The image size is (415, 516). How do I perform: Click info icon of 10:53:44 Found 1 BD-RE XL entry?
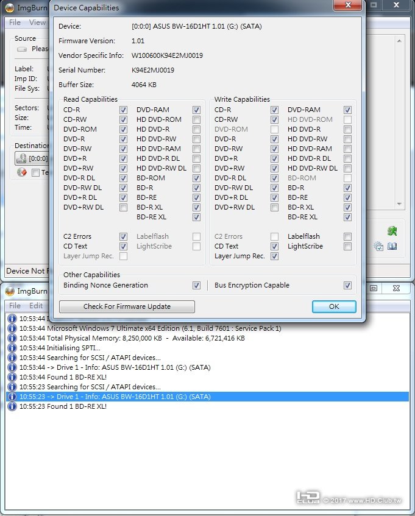pos(12,377)
